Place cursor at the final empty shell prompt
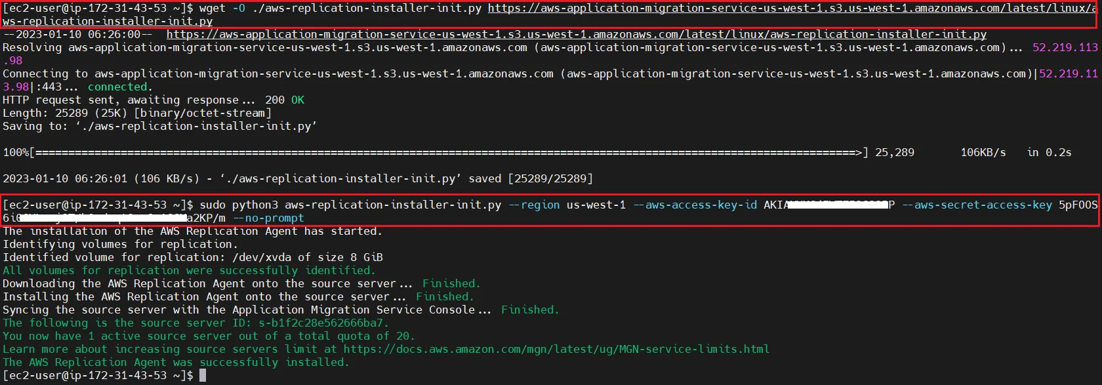The width and height of the screenshot is (1102, 385). pos(203,375)
